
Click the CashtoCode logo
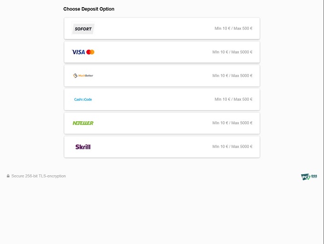pyautogui.click(x=83, y=99)
